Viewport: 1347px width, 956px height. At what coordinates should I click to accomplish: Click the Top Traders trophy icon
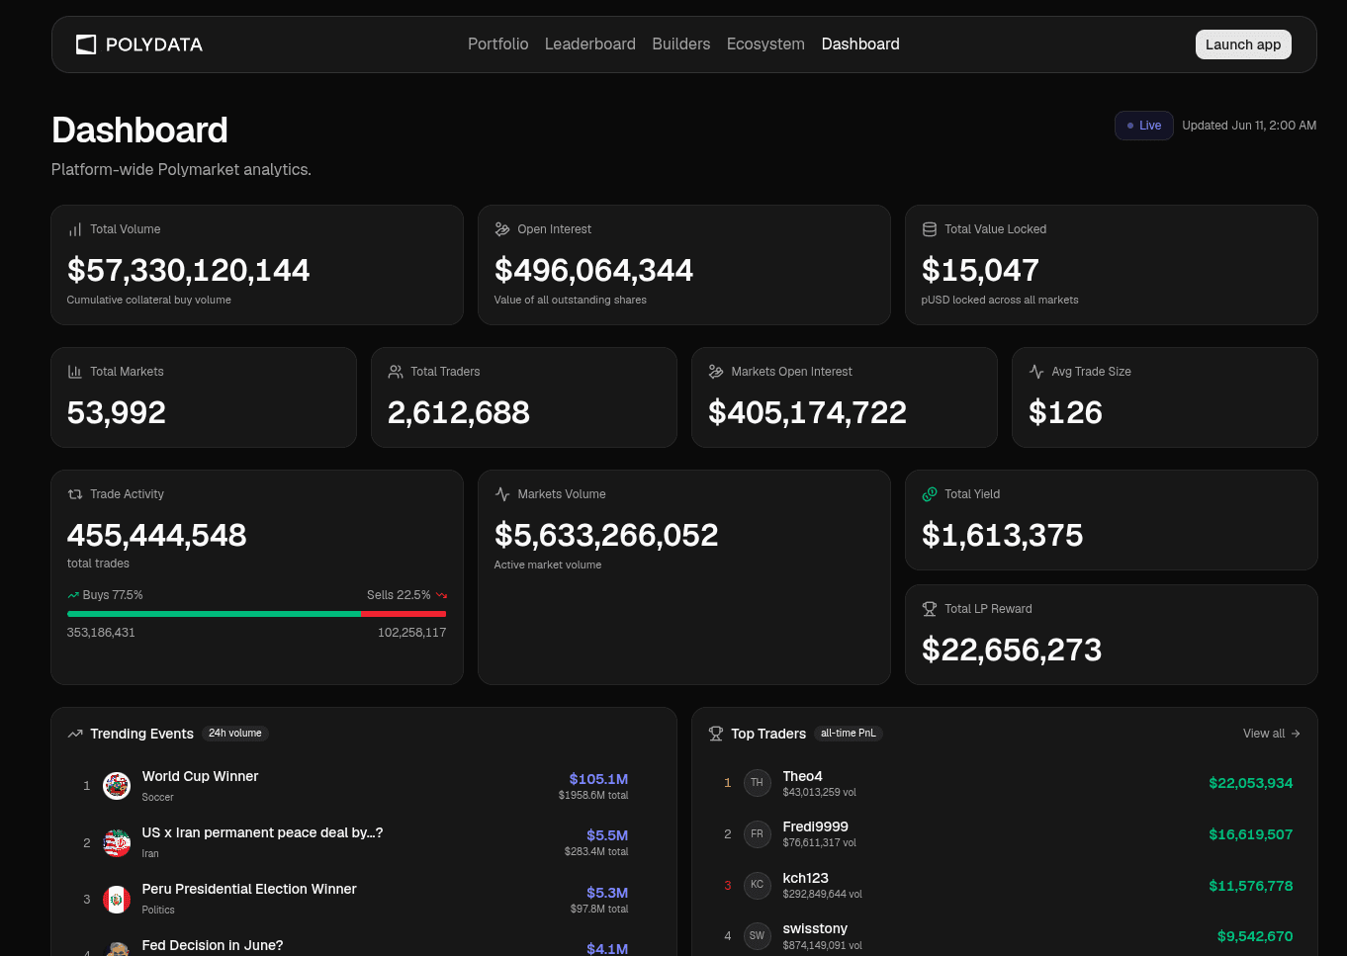(x=716, y=734)
